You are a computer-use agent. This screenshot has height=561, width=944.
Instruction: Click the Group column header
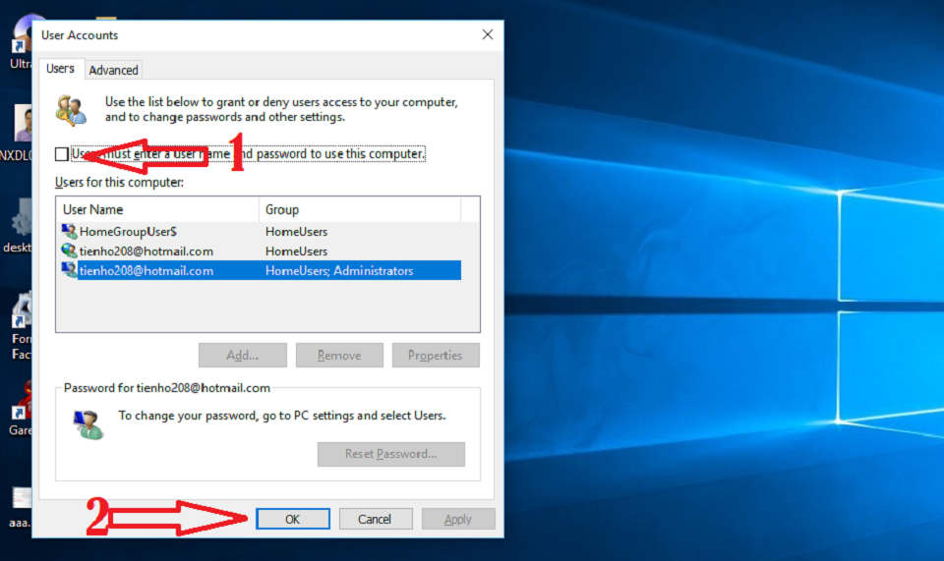(360, 209)
